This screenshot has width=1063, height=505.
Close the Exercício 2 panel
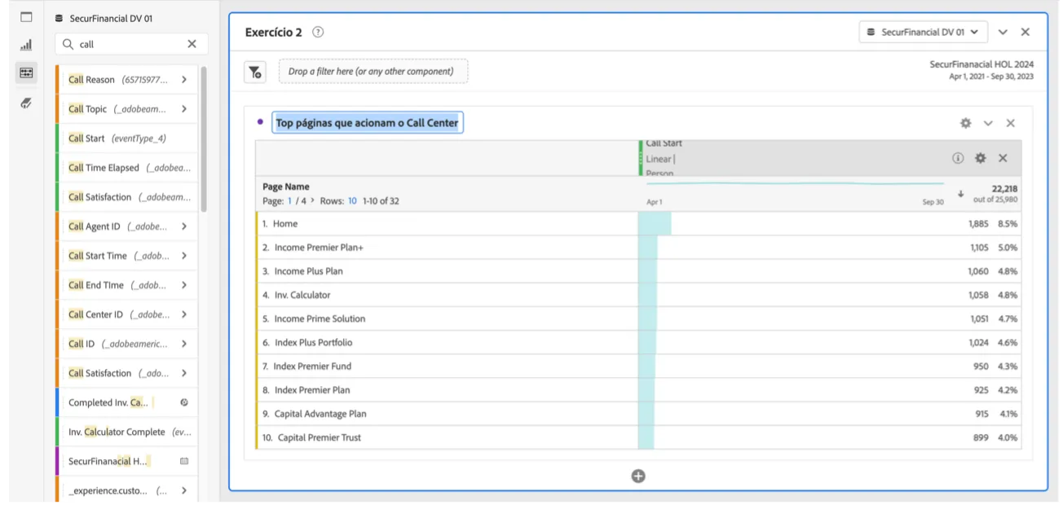(1026, 32)
